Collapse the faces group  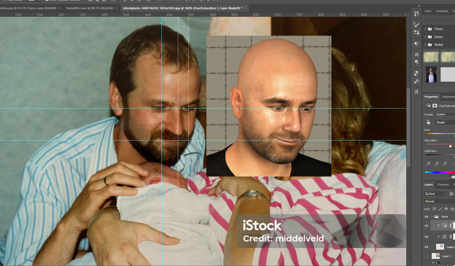coord(432,216)
